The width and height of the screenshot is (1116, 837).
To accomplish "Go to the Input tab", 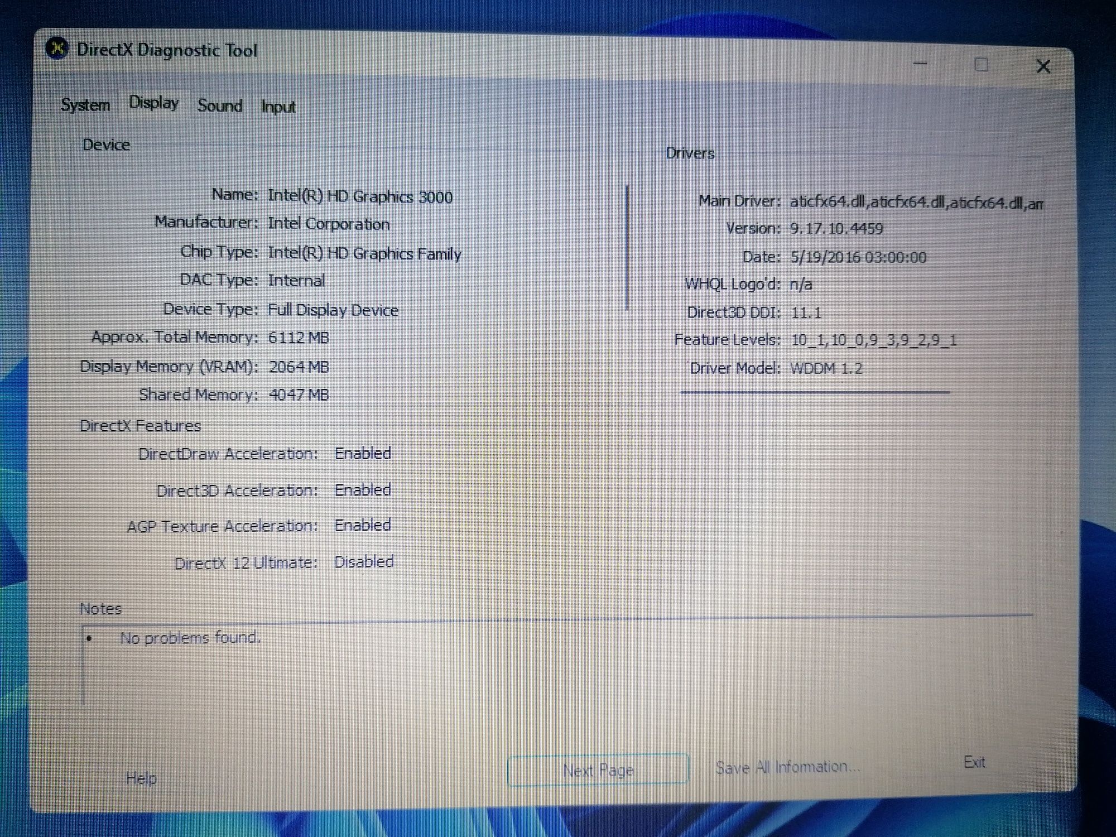I will click(278, 107).
